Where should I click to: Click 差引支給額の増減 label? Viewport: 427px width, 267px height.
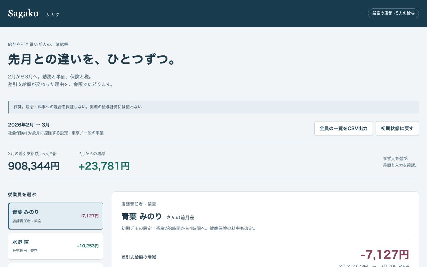(x=139, y=257)
